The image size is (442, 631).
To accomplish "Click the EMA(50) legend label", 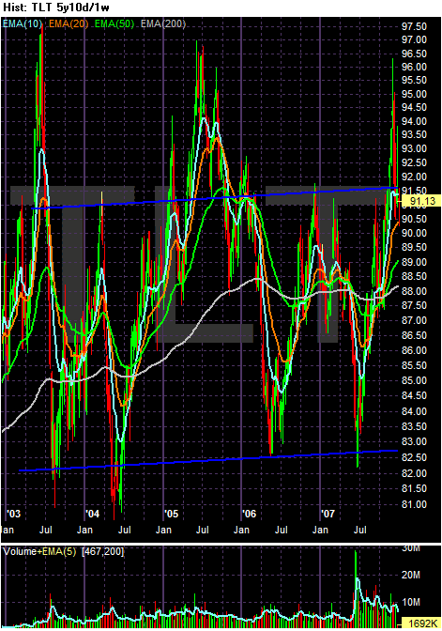I will [x=114, y=23].
